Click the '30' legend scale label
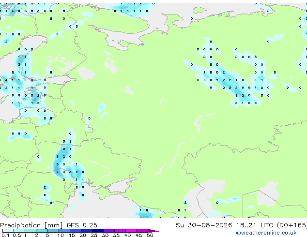This screenshot has width=307, height=237. coord(105,235)
